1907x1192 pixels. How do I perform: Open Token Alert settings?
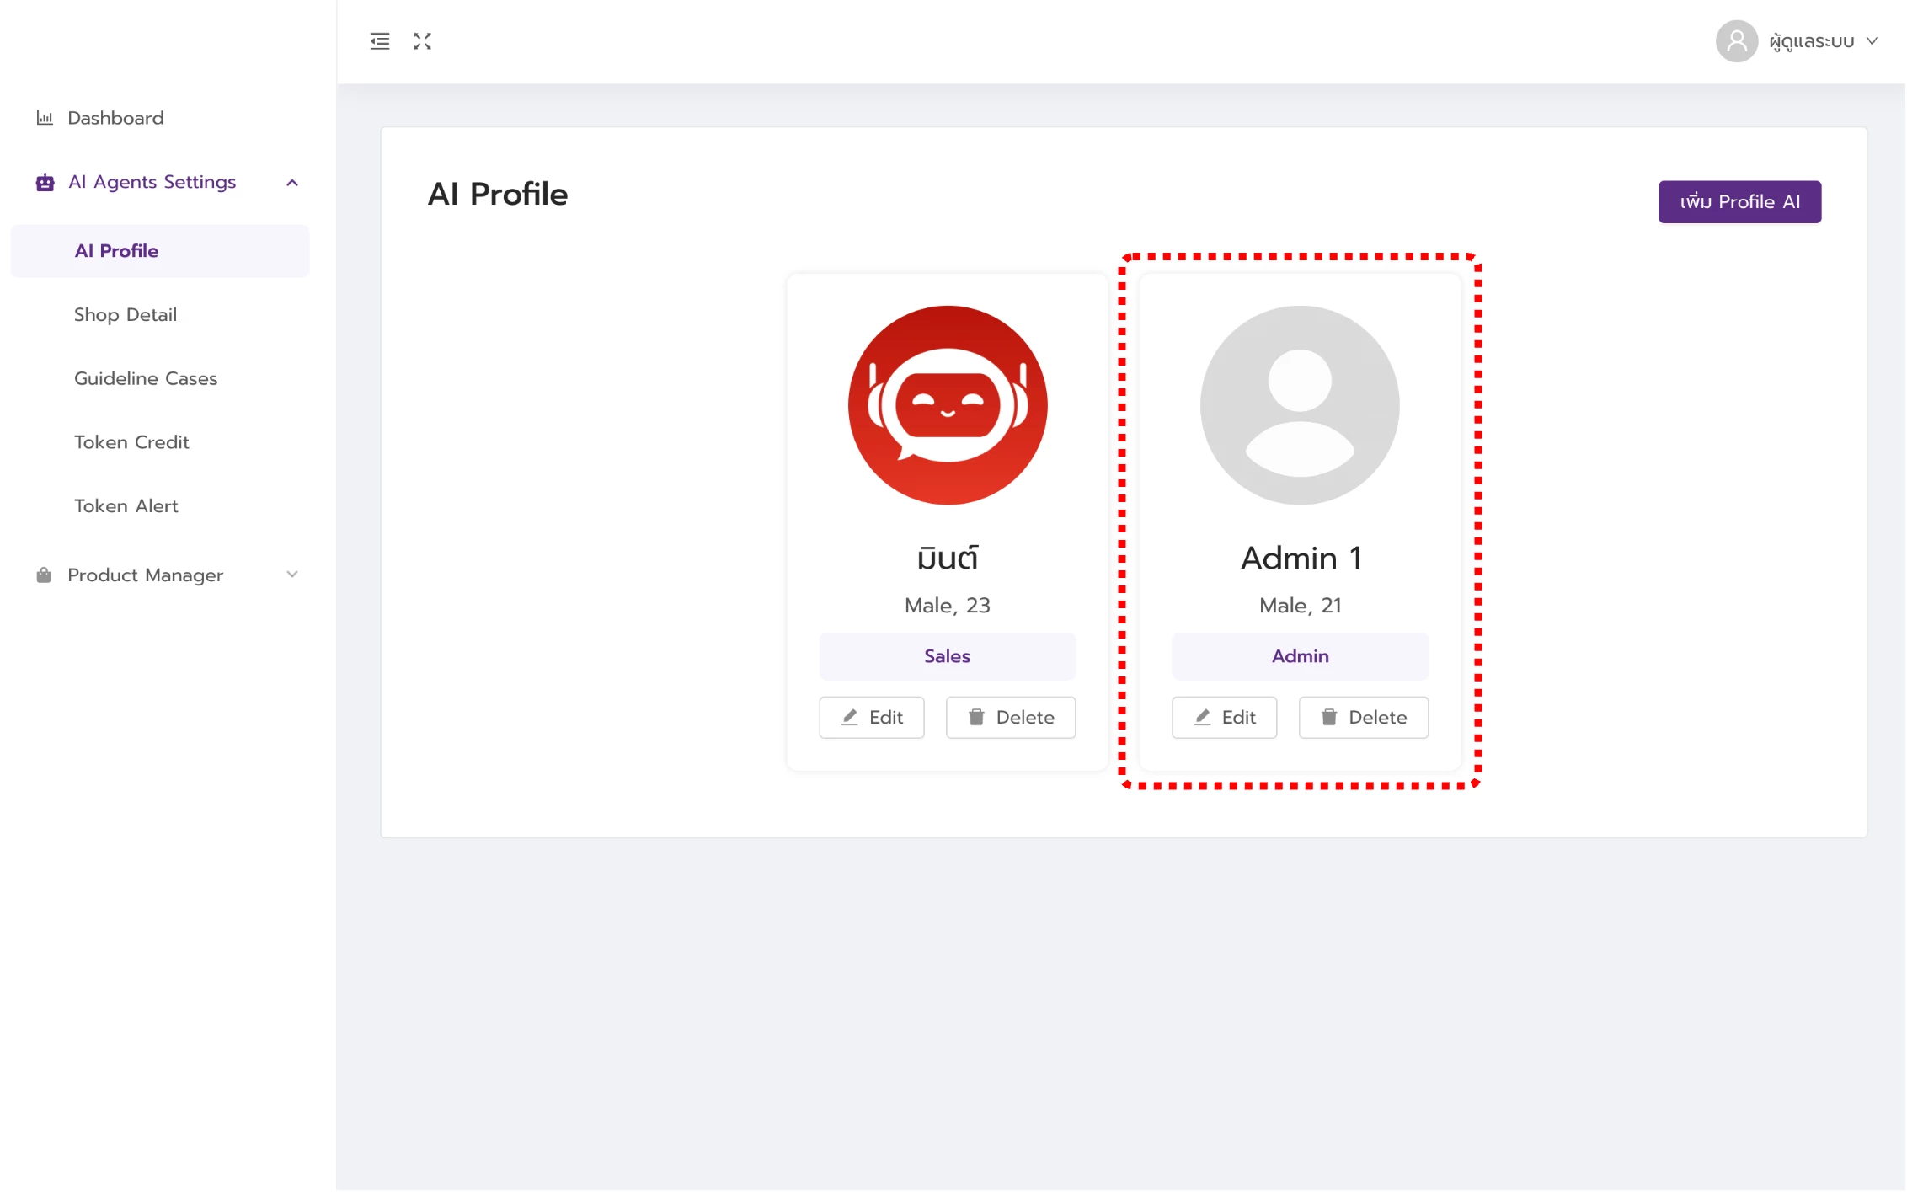point(126,506)
